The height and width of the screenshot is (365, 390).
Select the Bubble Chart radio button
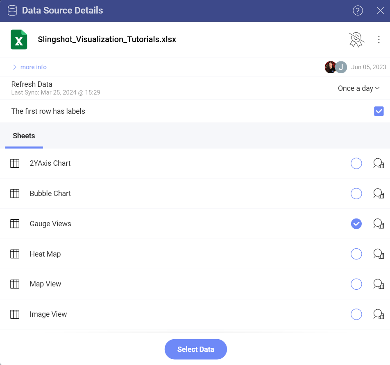pyautogui.click(x=356, y=194)
